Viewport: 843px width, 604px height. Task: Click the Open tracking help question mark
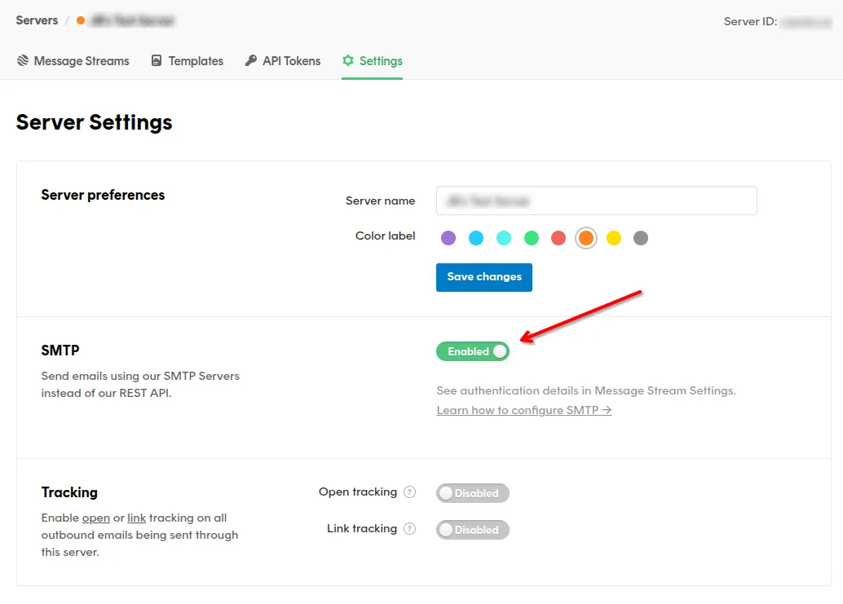[x=410, y=492]
